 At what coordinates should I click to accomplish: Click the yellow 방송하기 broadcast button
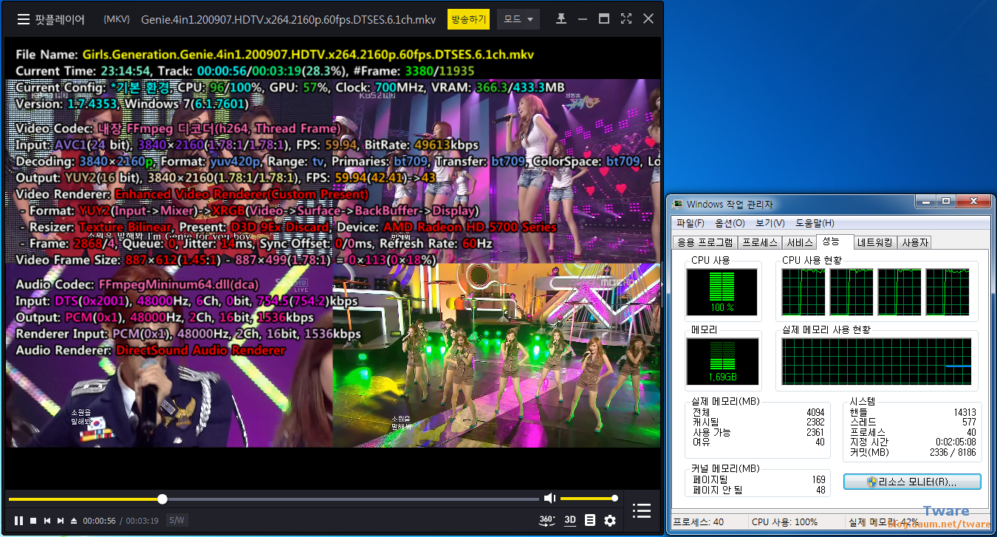click(x=468, y=19)
